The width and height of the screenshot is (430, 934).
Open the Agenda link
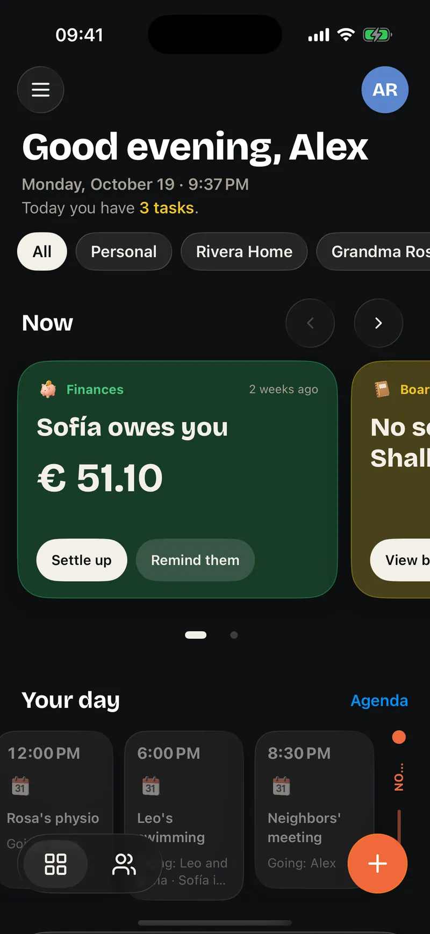pyautogui.click(x=379, y=700)
